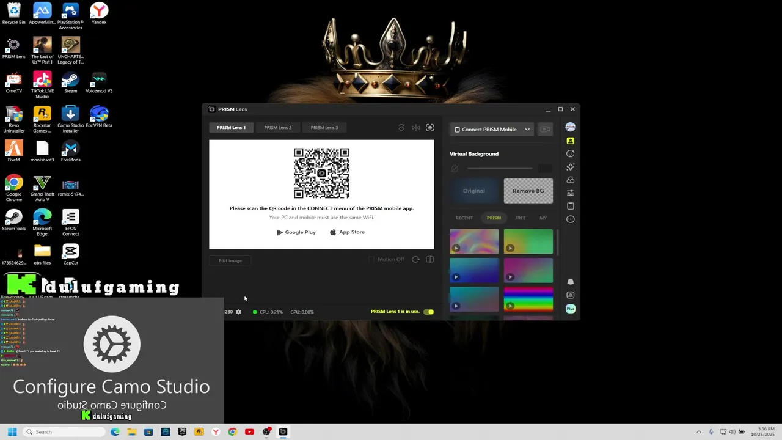Switch to the PRISM Lens 1 tab

coord(231,127)
